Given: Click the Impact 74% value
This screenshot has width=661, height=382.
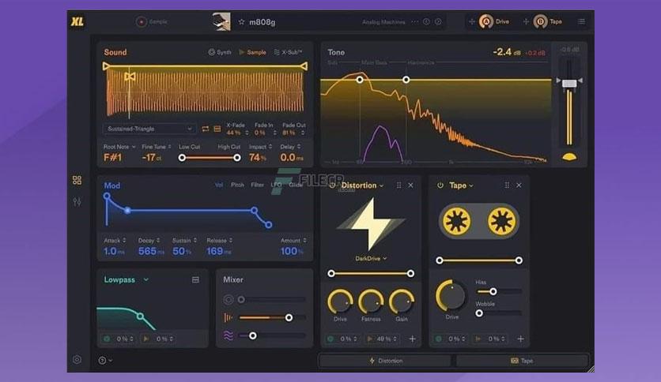Looking at the screenshot, I should 258,157.
